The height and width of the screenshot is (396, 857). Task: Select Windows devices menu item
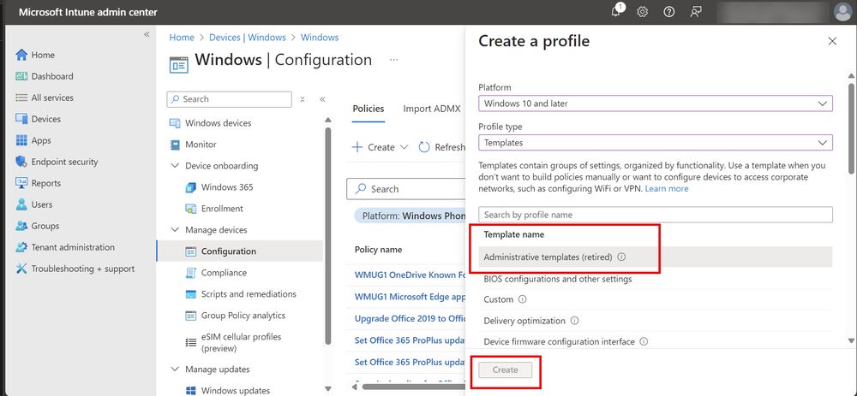click(218, 123)
